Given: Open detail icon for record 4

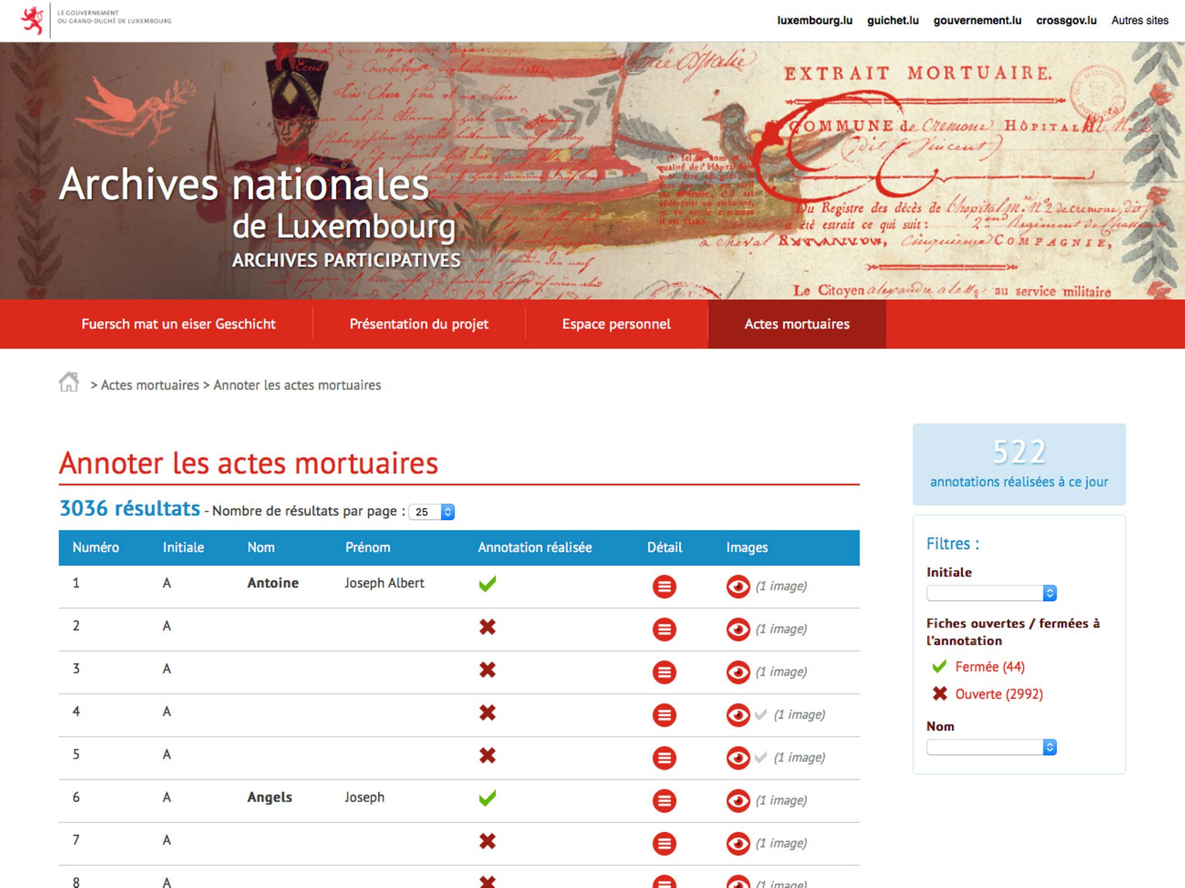Looking at the screenshot, I should (x=664, y=715).
